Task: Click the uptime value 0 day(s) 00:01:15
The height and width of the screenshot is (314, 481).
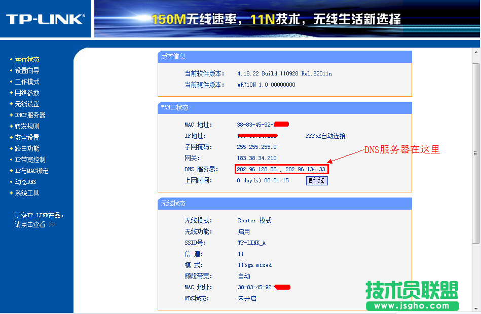Action: (x=263, y=181)
